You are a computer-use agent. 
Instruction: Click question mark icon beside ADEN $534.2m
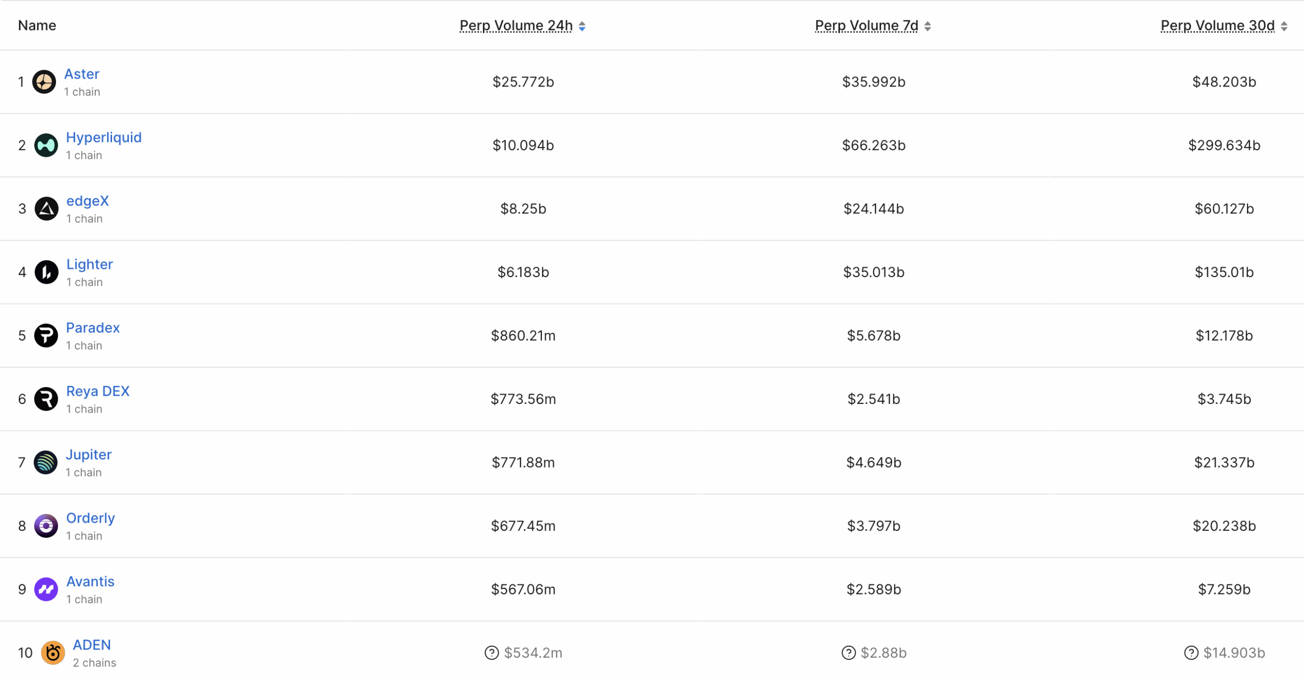(492, 653)
